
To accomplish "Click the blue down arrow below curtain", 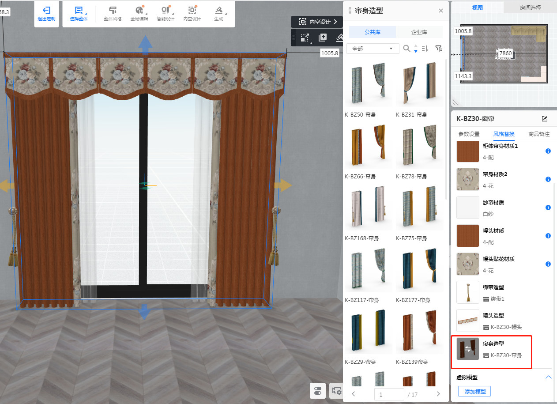I will (144, 311).
